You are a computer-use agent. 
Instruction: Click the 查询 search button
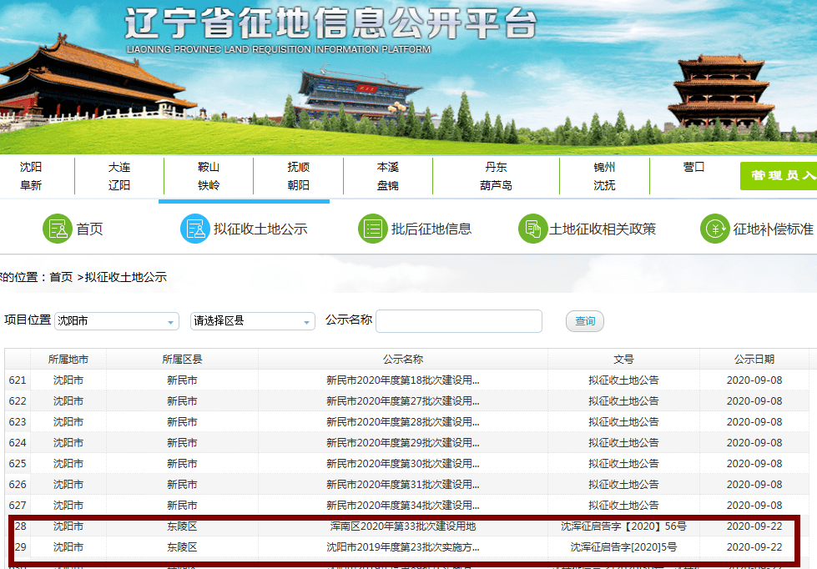point(584,321)
